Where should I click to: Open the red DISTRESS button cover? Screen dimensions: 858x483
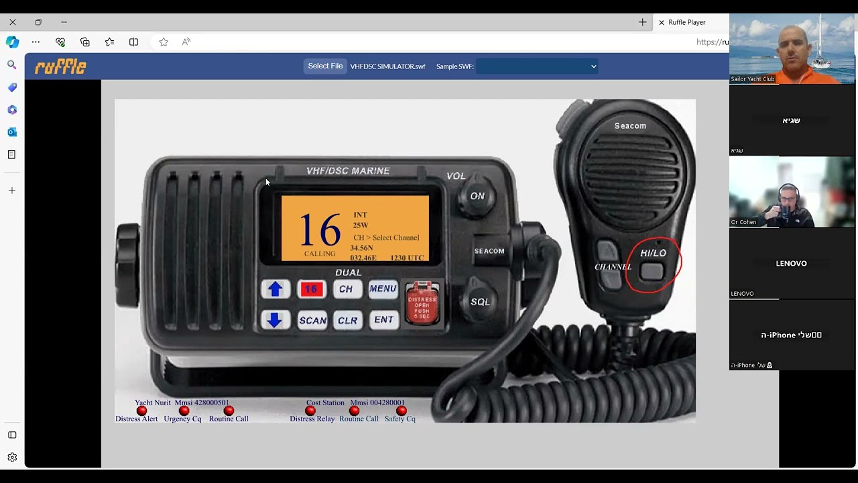(x=422, y=304)
